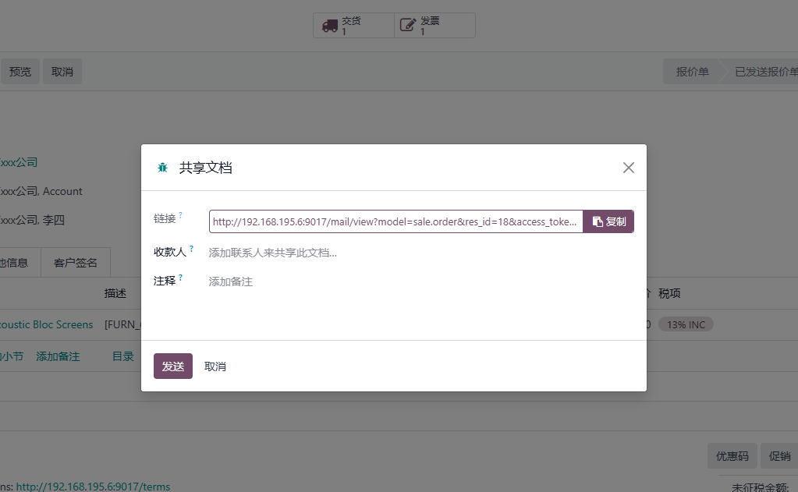Click the 收款人 recipients input field
The width and height of the screenshot is (798, 492).
(421, 253)
